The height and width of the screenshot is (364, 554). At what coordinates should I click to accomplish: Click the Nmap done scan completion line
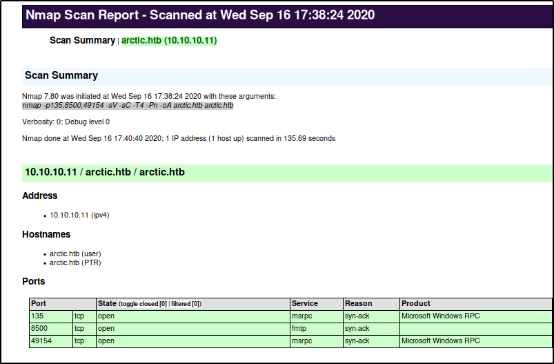pyautogui.click(x=179, y=139)
